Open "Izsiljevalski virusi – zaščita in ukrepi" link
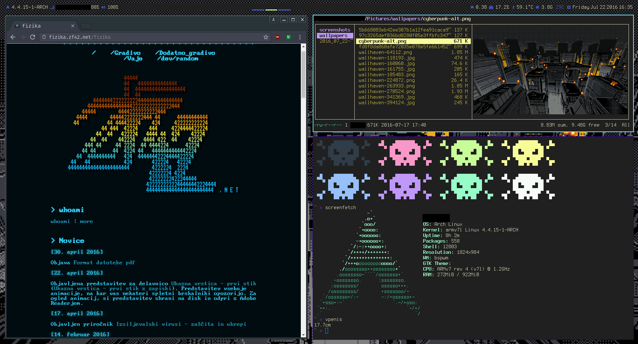 click(x=181, y=324)
